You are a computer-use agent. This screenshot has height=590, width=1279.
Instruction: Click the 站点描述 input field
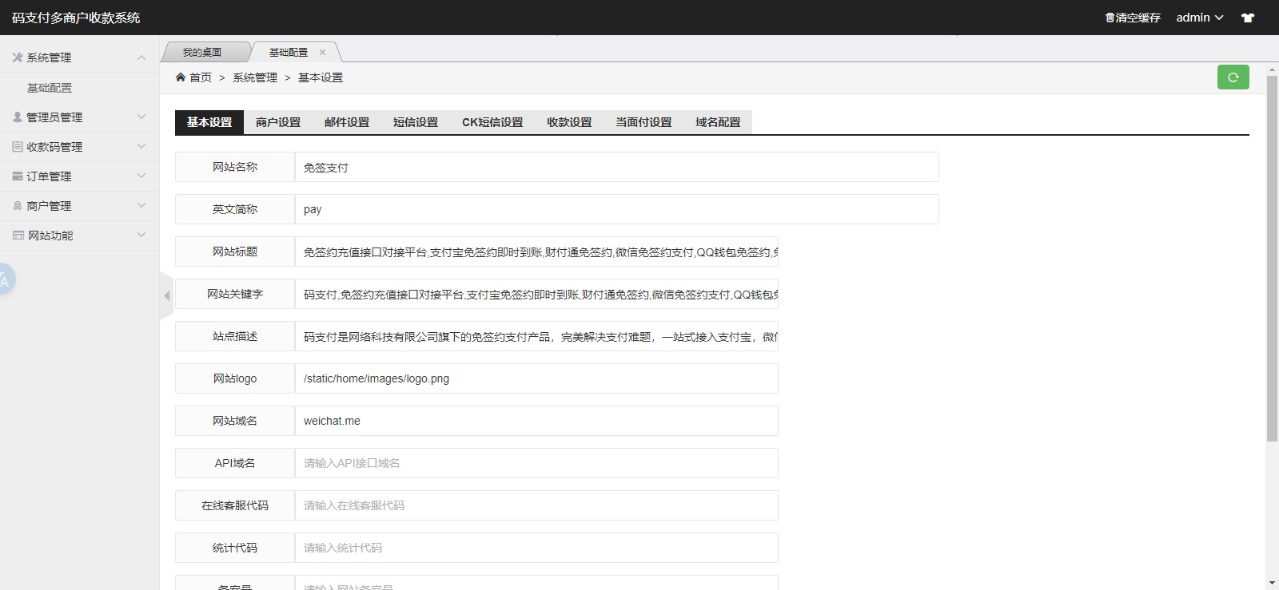point(536,336)
